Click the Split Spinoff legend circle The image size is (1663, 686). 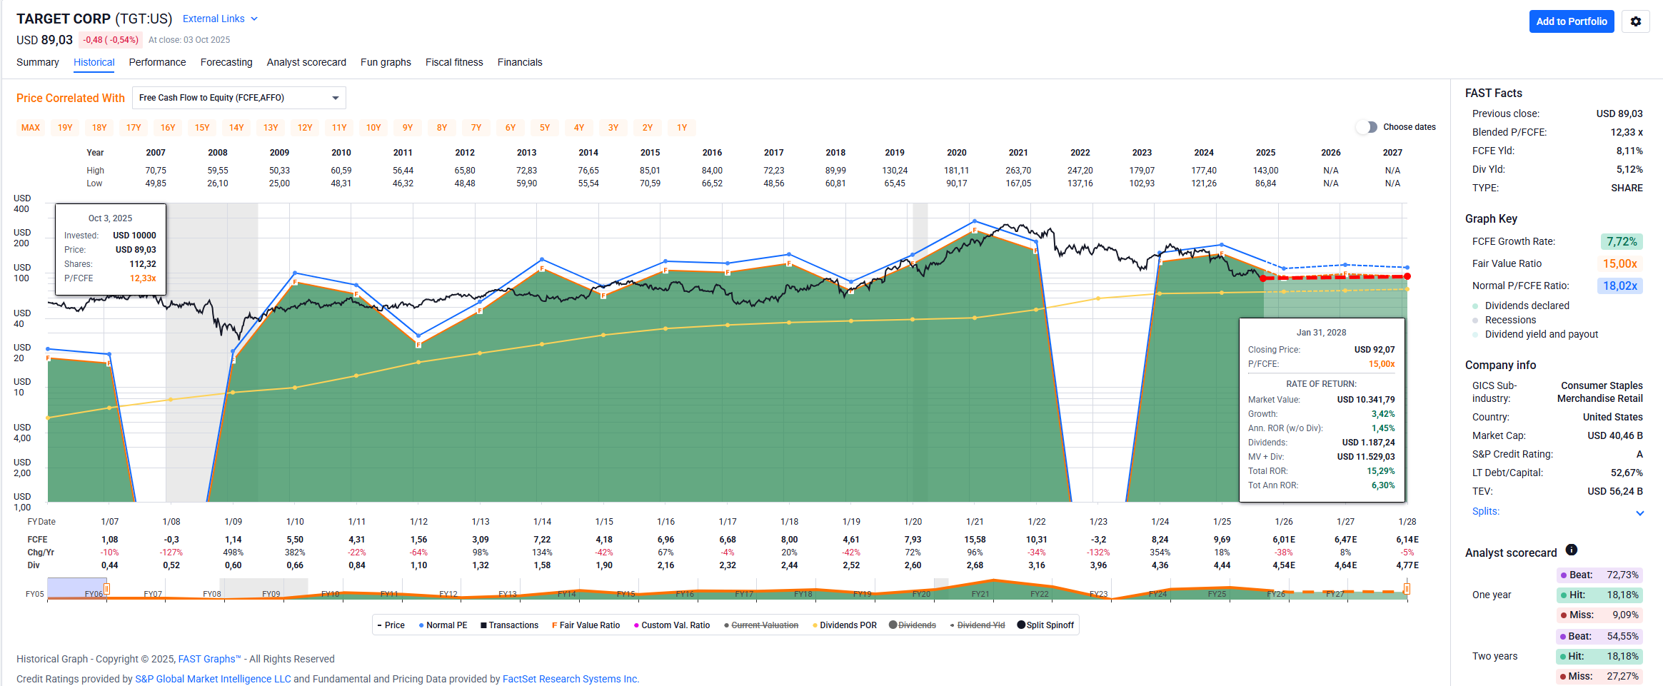point(1021,625)
